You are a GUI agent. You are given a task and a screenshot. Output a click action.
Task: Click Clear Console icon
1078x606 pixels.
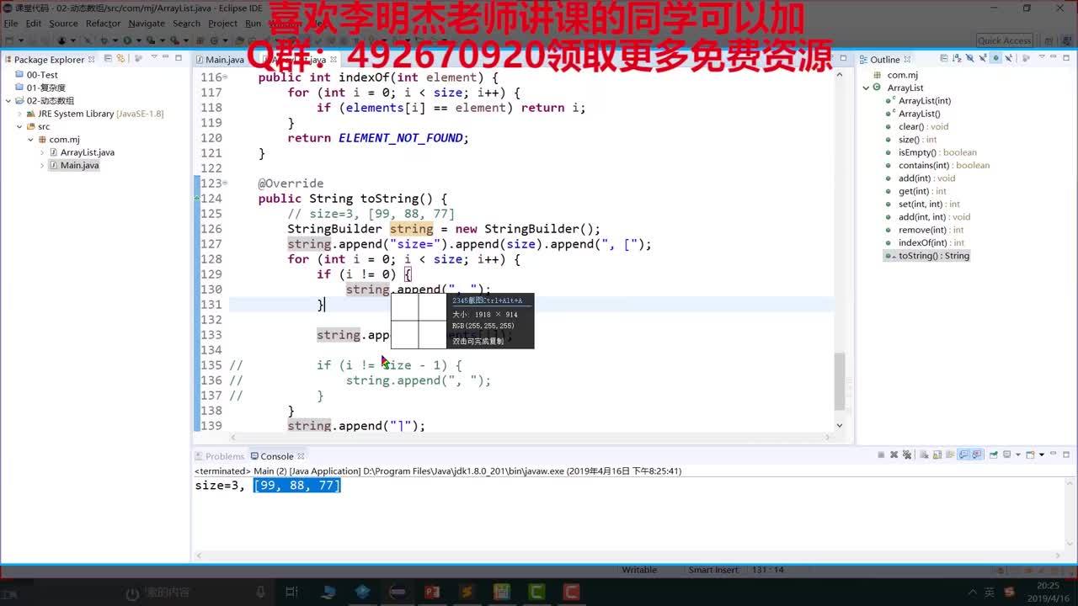925,455
